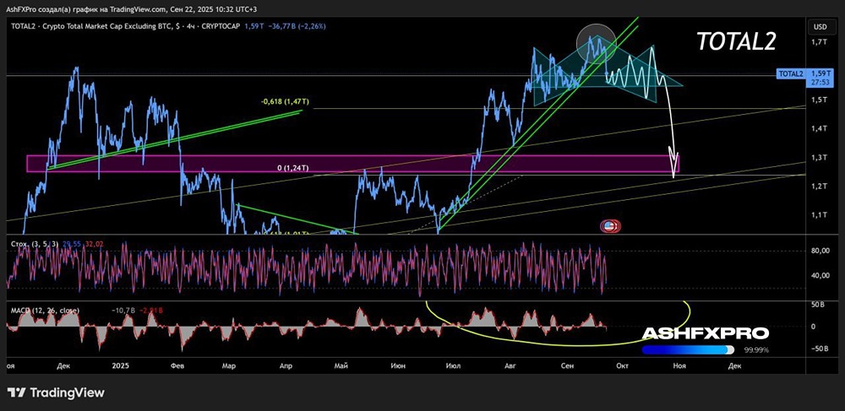
Task: Click the Окт label on time axis
Action: (x=623, y=365)
